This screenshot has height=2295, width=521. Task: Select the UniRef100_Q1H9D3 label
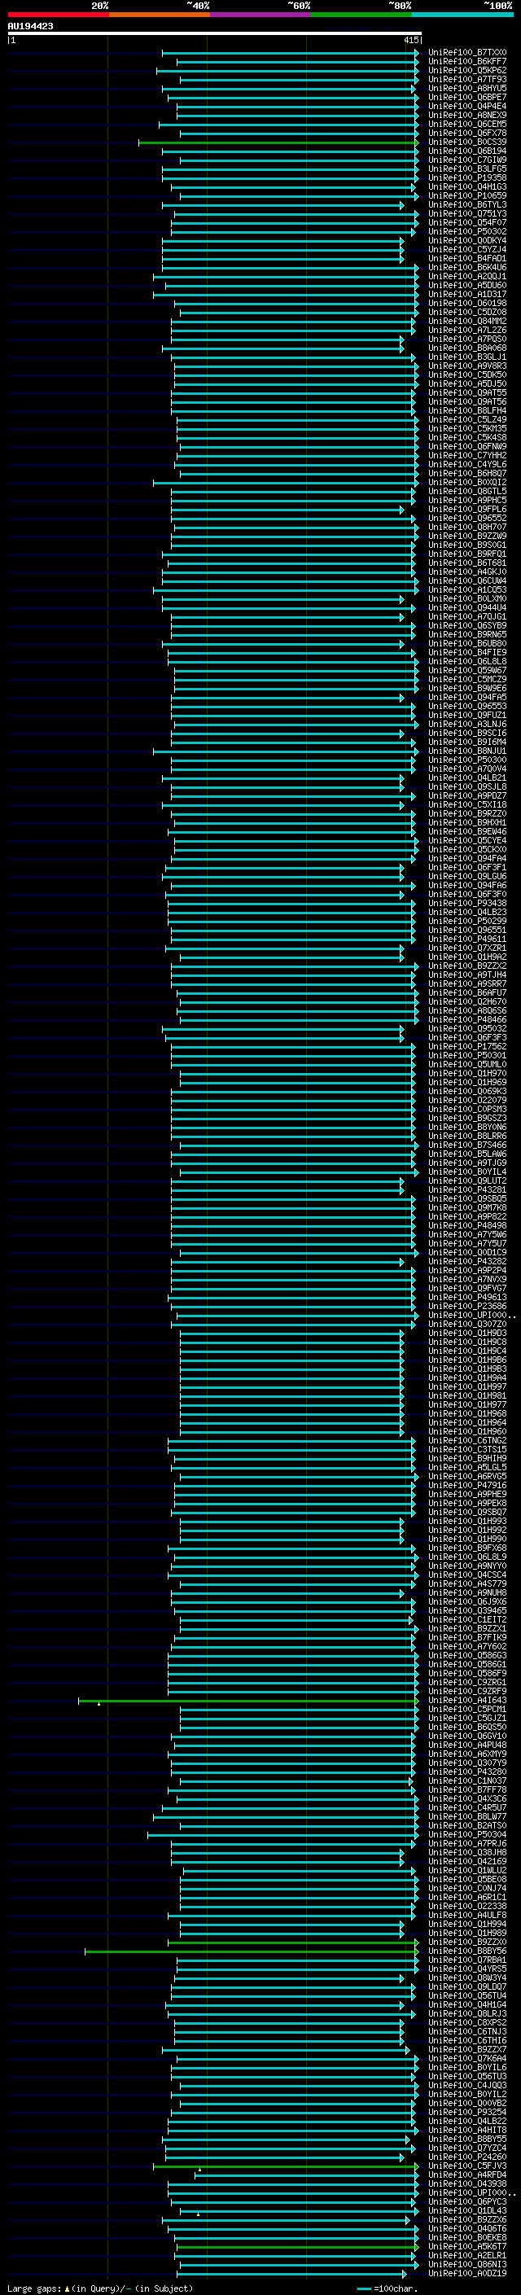point(466,1334)
